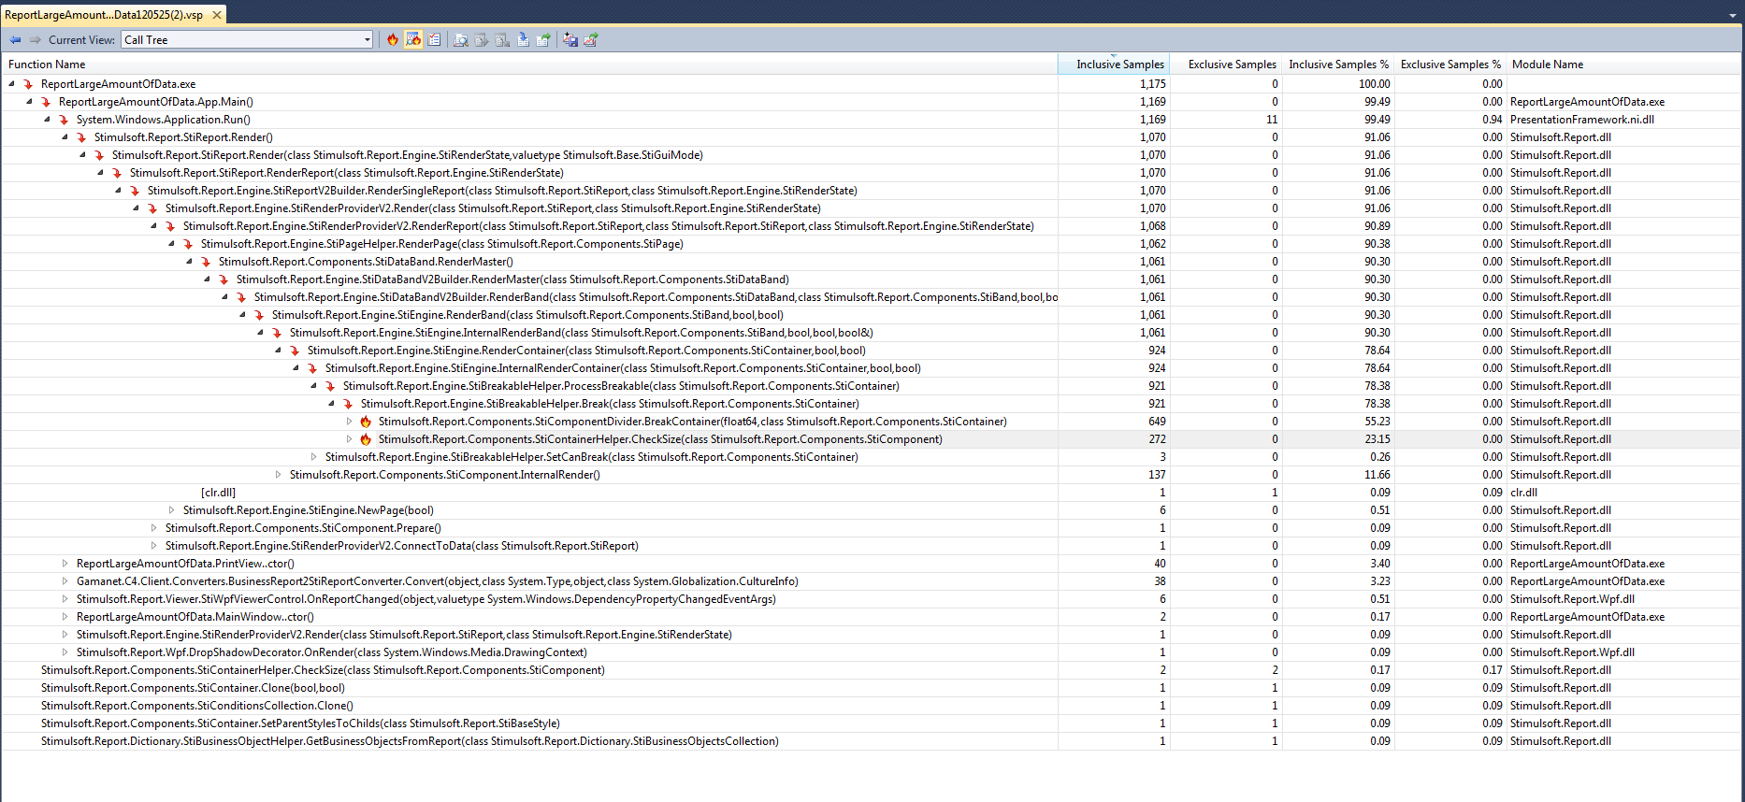Expand DropShadowDecorator.OnRender node
Image resolution: width=1745 pixels, height=802 pixels.
point(65,652)
